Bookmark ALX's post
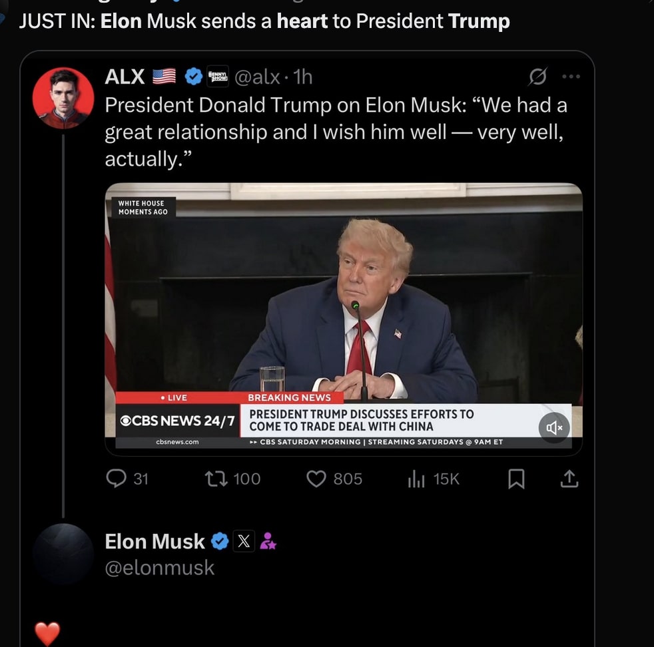Image resolution: width=654 pixels, height=647 pixels. click(516, 479)
